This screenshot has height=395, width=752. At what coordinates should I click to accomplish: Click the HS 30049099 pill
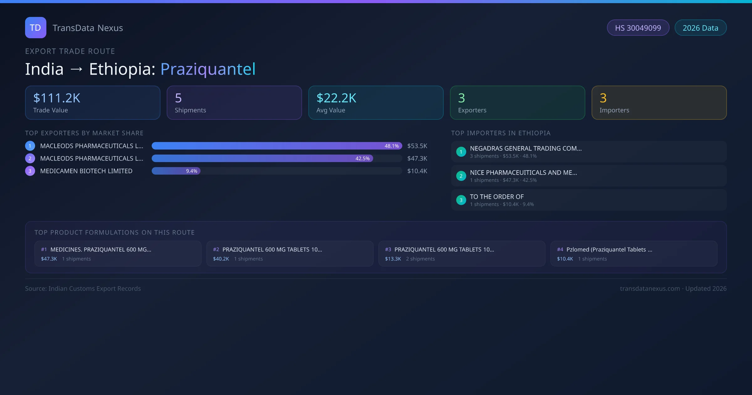point(638,28)
